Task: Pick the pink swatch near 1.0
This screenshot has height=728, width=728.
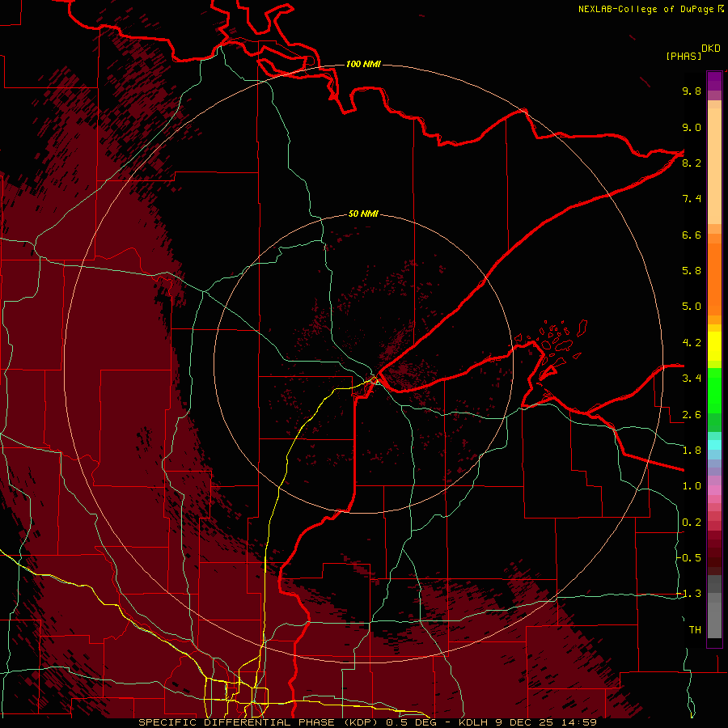Action: [714, 490]
